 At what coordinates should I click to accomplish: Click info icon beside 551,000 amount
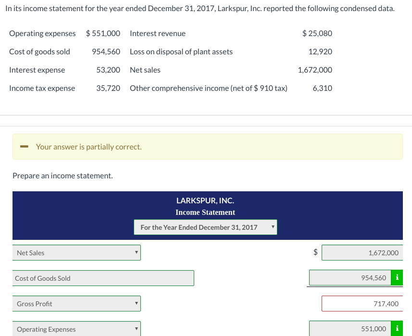(x=397, y=328)
